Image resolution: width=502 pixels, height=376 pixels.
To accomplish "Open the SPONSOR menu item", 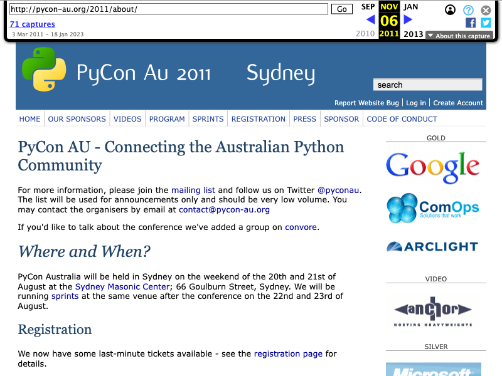I will click(341, 119).
